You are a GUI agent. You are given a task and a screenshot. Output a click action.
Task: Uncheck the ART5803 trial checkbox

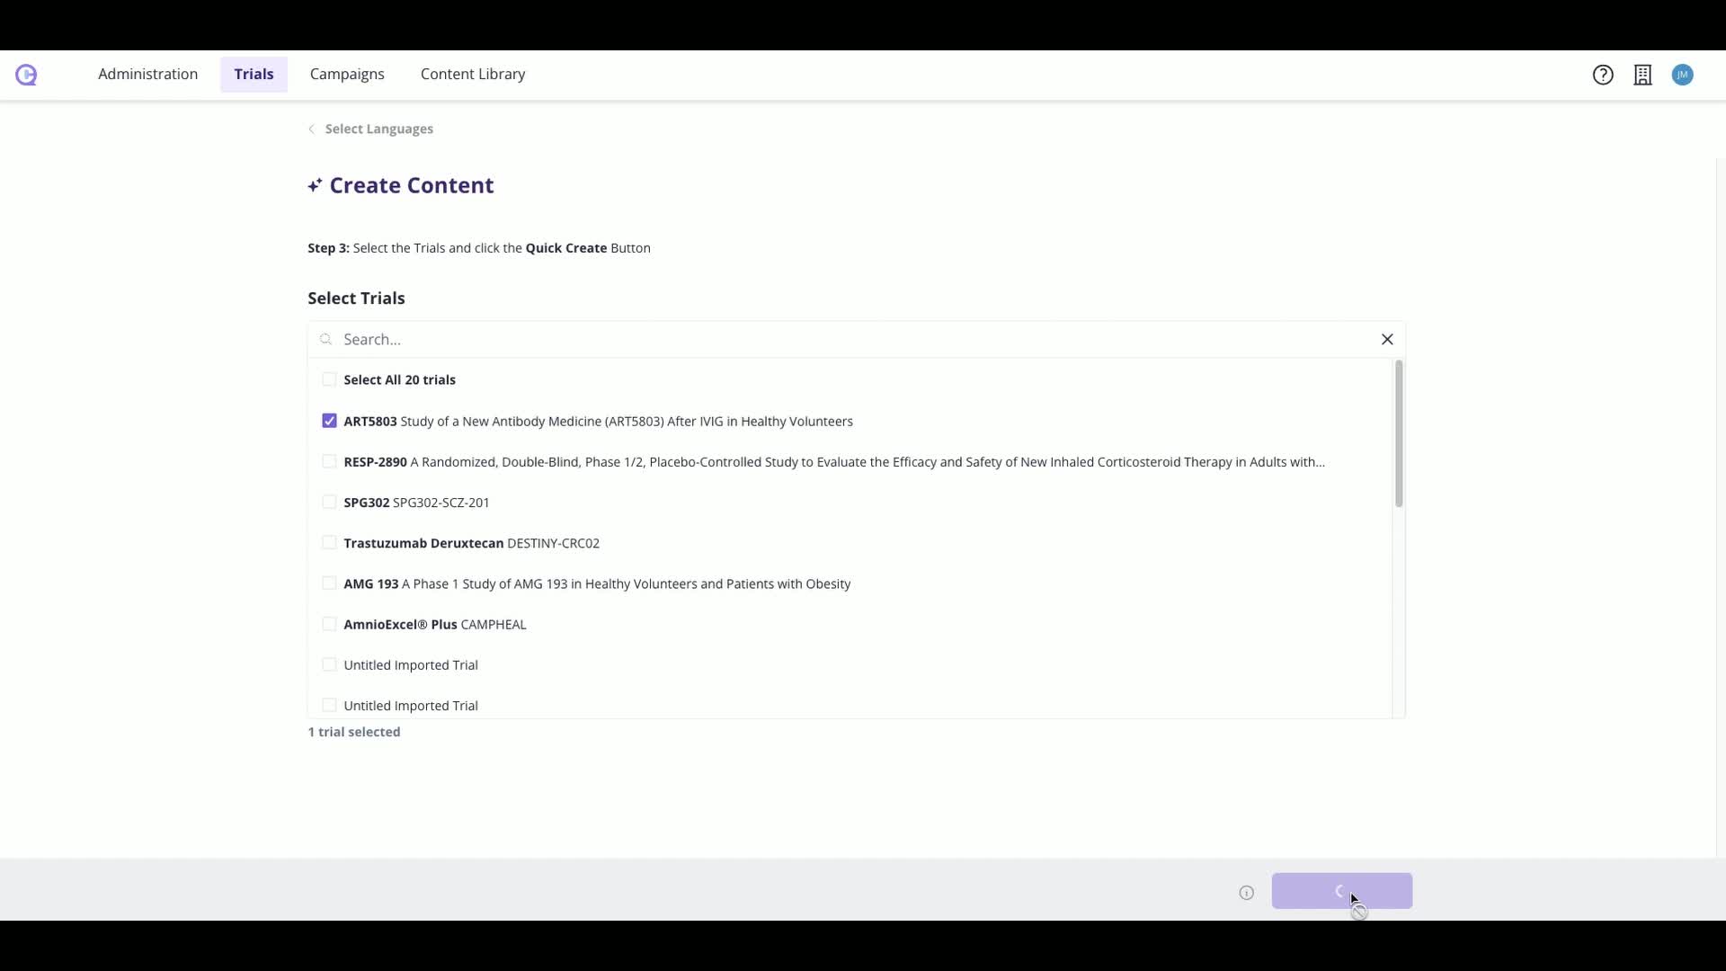pos(329,421)
